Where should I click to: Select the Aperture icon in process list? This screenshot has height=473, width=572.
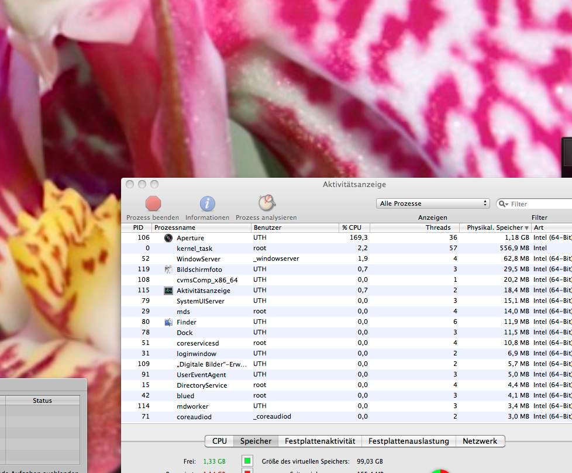click(168, 238)
